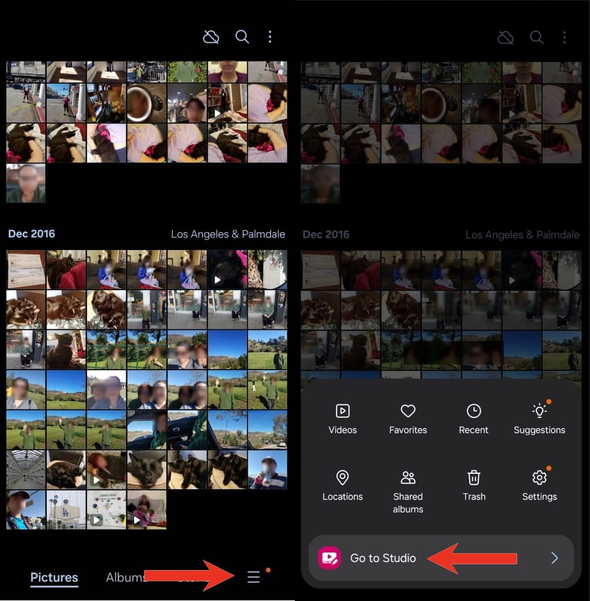Tap the Studio app icon badge
590x601 pixels.
point(329,558)
